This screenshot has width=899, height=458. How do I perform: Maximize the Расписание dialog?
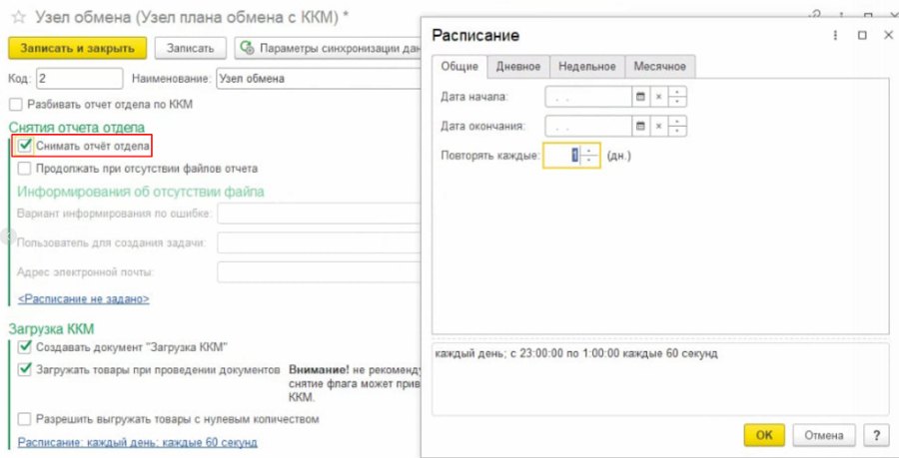tap(862, 36)
